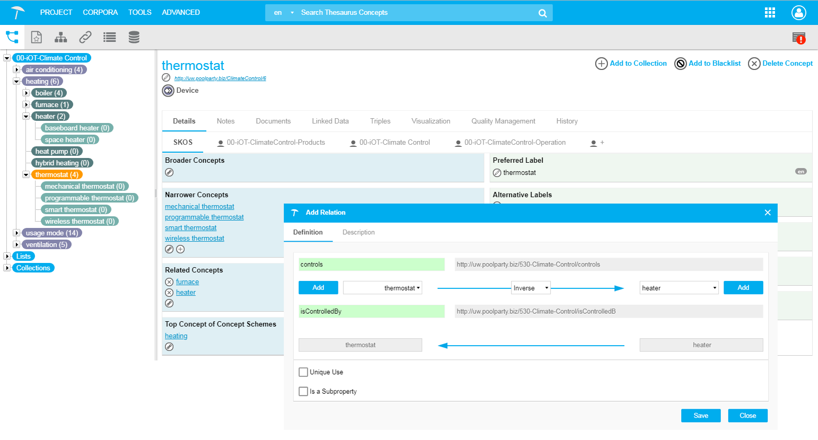Screen dimensions: 818x440
Task: Enable the Is a Subproperty checkbox
Action: pyautogui.click(x=303, y=391)
